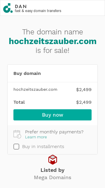The width and height of the screenshot is (105, 188).
Task: Click the domain price $2,499
Action: (x=84, y=90)
